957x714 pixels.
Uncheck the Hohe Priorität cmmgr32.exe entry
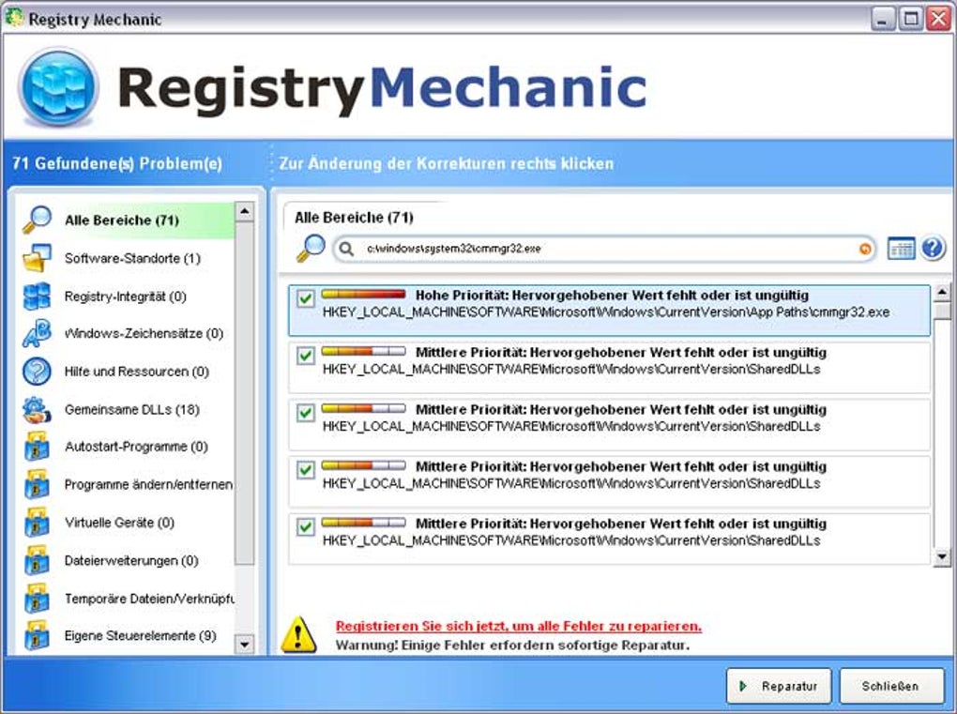[x=306, y=298]
